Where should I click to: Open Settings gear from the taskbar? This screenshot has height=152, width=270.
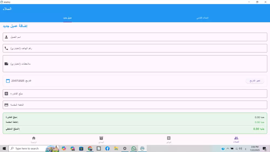(125, 148)
